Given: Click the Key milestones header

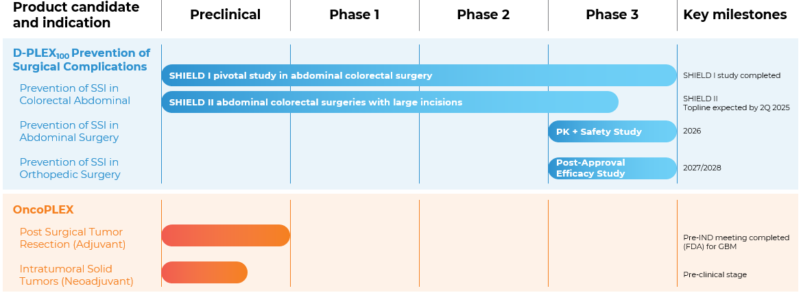Looking at the screenshot, I should tap(735, 15).
